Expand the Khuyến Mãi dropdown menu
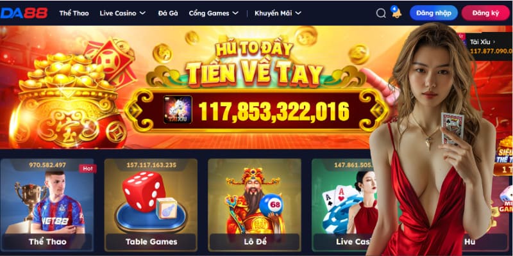513x256 pixels. (278, 13)
